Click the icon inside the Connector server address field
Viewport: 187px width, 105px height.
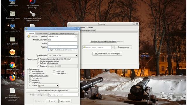[84, 47]
